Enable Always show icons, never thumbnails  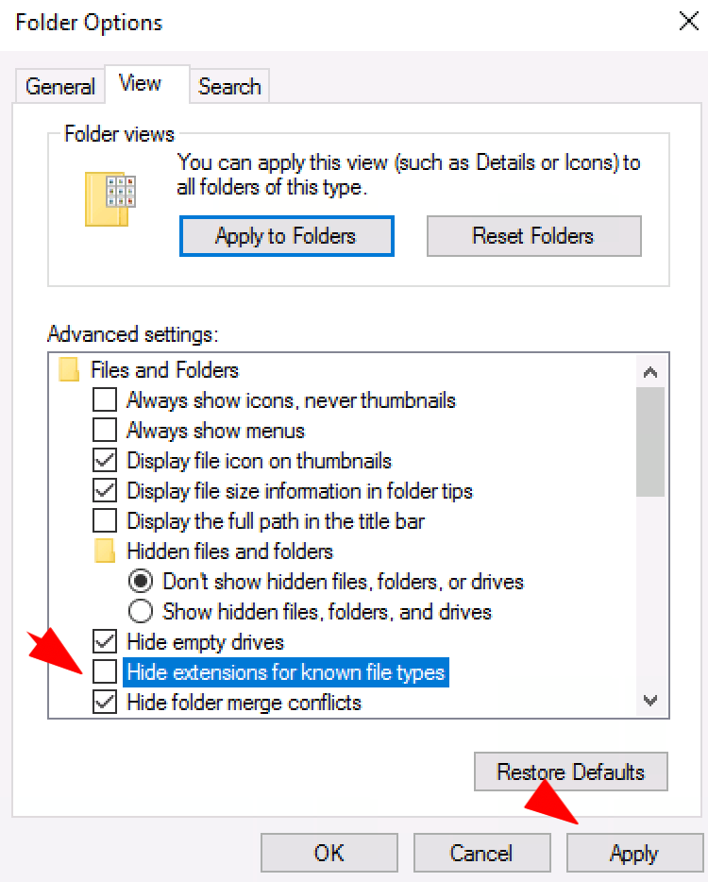point(105,400)
